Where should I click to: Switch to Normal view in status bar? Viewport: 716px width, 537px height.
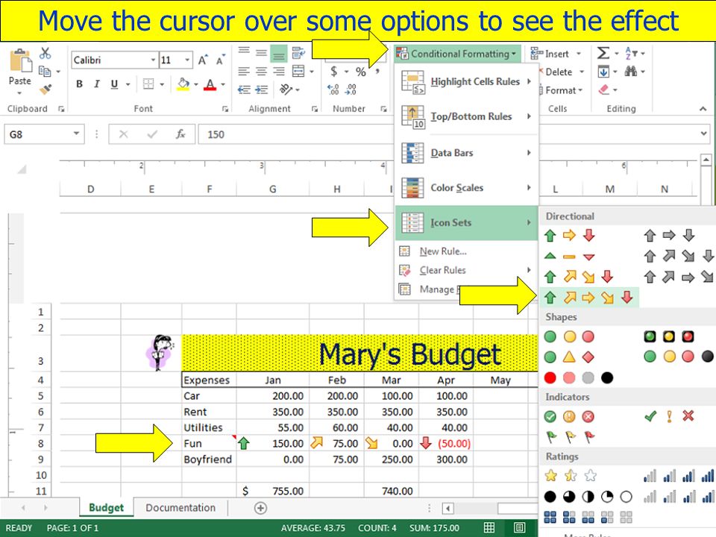(489, 527)
